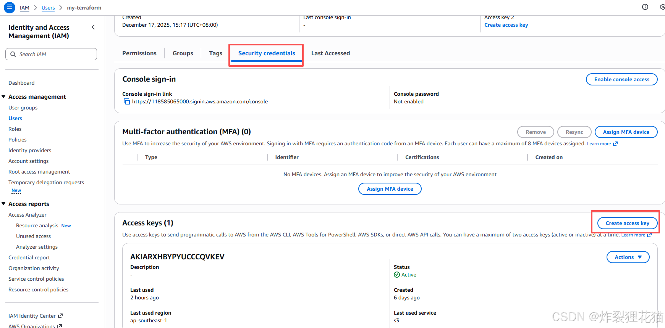The width and height of the screenshot is (665, 328).
Task: Click Create access key link under Access key 2
Action: click(x=506, y=25)
